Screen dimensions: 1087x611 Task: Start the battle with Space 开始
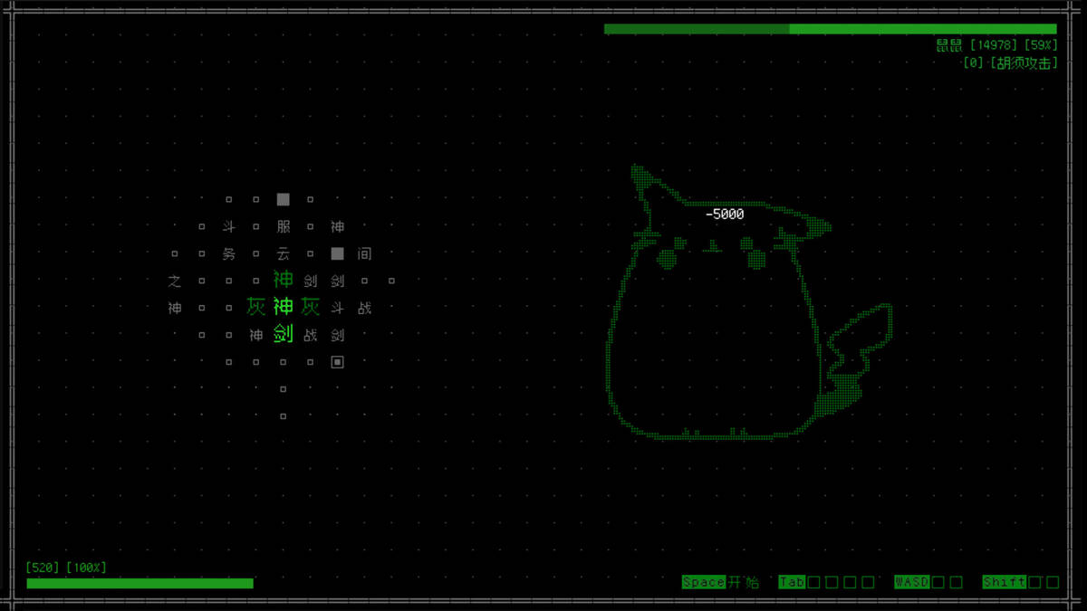[721, 582]
